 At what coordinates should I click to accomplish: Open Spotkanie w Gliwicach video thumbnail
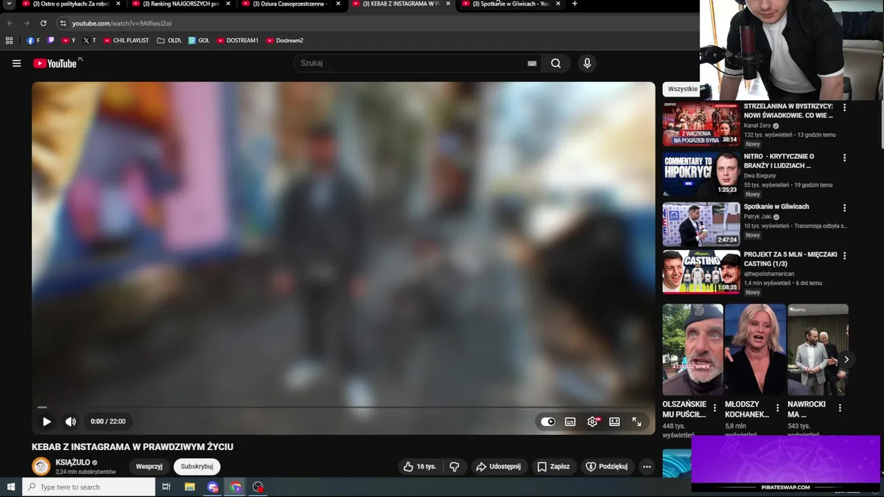coord(701,224)
